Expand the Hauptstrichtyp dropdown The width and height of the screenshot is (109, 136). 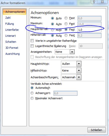(79, 64)
